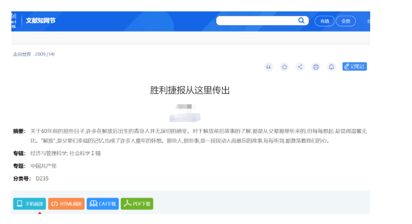Print the article using the printer icon
Image resolution: width=412 pixels, height=224 pixels.
pyautogui.click(x=316, y=67)
